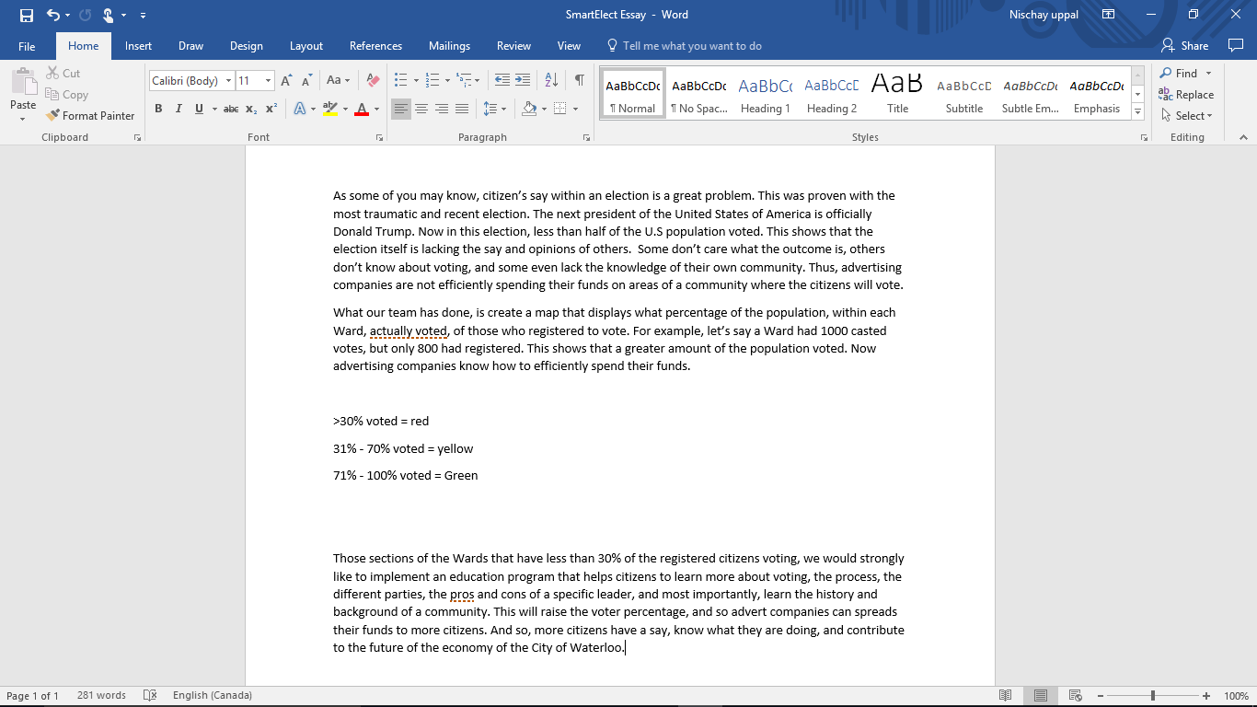Viewport: 1257px width, 707px height.
Task: Align text left
Action: pyautogui.click(x=401, y=109)
